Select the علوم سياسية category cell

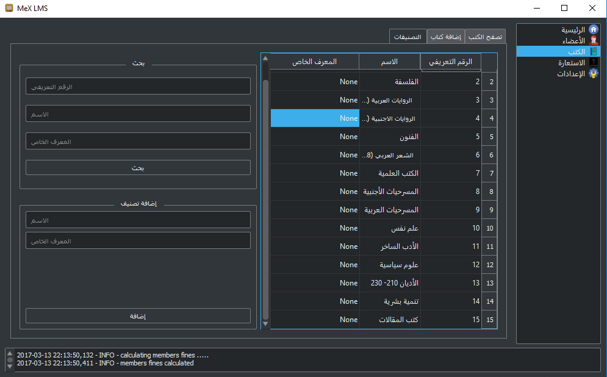390,264
